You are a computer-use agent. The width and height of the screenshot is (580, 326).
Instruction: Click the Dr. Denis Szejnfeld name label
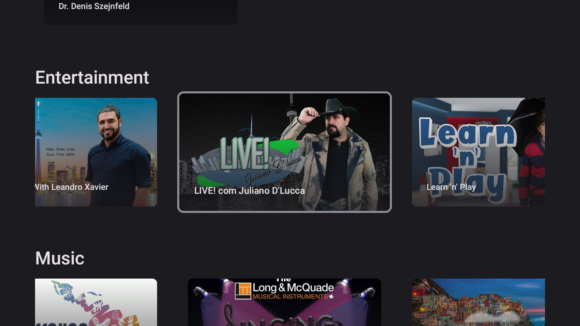[x=94, y=6]
